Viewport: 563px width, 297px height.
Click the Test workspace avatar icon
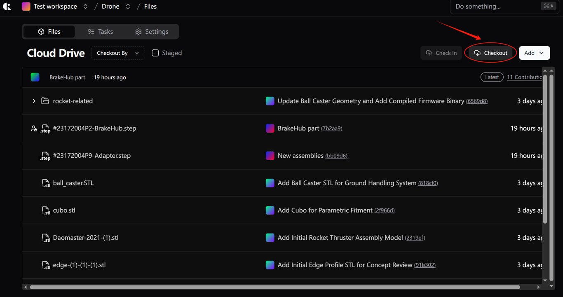26,7
